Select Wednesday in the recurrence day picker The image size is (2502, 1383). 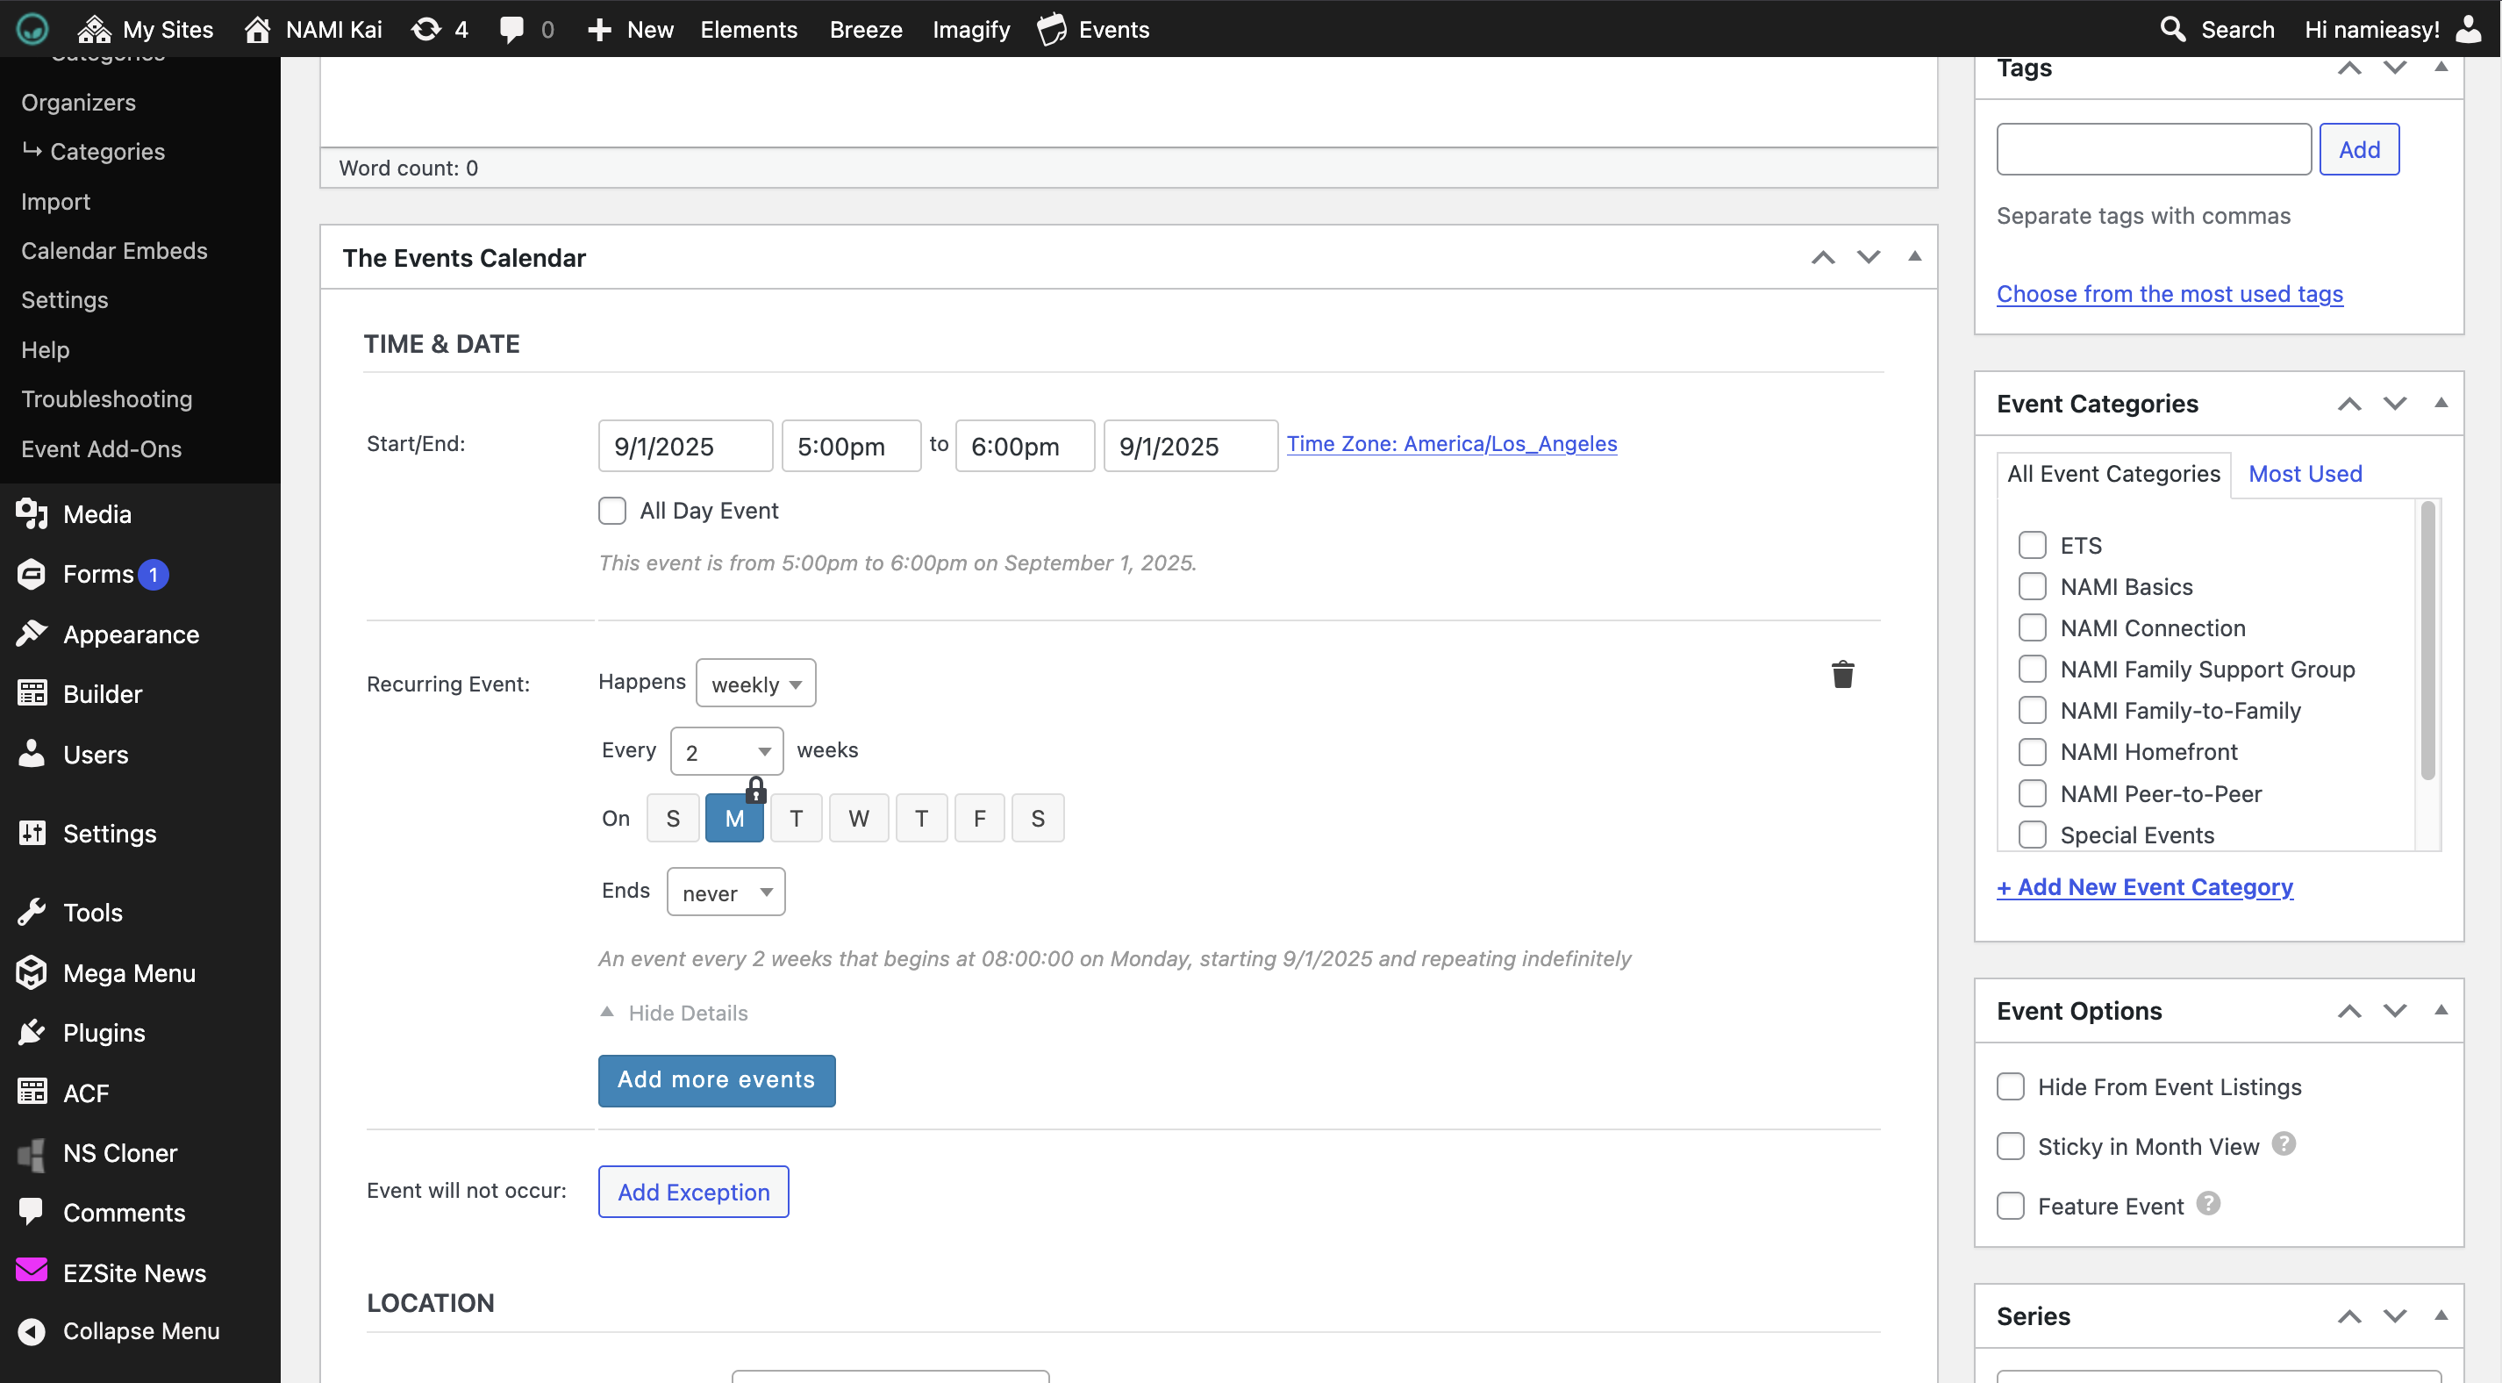(x=858, y=819)
